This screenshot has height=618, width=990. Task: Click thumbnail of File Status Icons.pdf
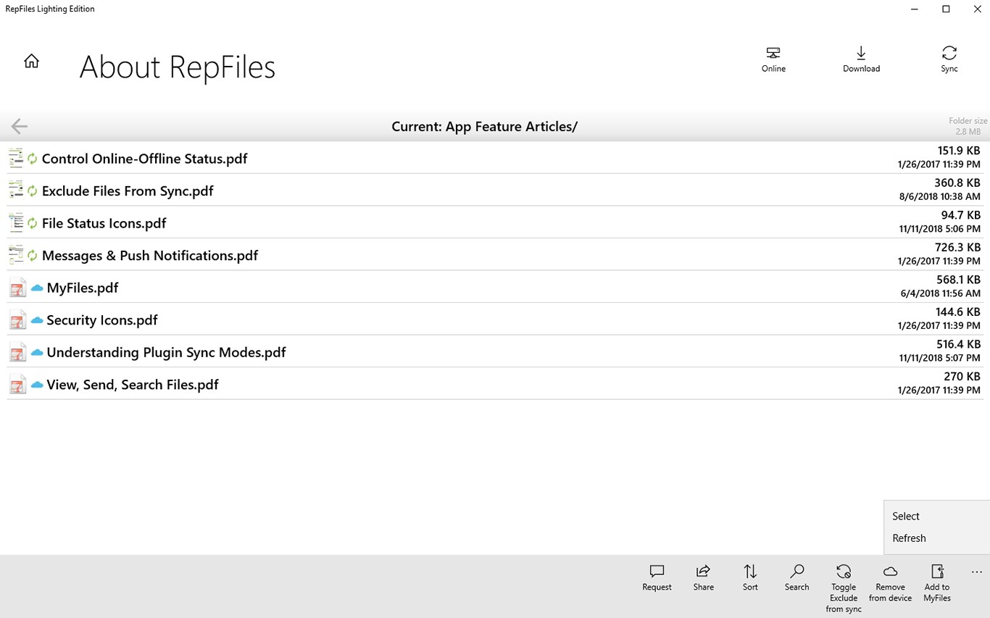16,223
